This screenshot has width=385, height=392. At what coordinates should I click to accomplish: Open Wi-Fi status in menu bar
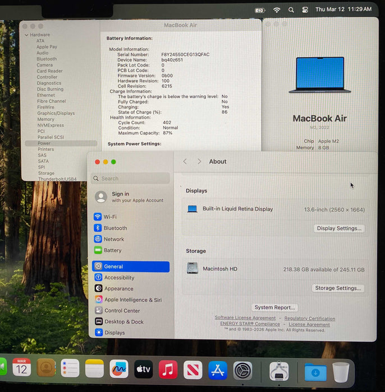tap(277, 10)
